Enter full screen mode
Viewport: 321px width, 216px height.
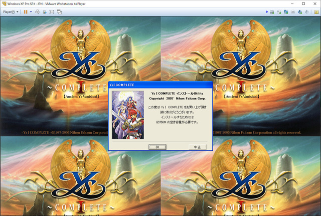point(52,12)
